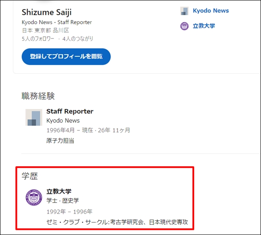Click the Kyodo News logo beside the top-right link
261x235 pixels.
(184, 11)
